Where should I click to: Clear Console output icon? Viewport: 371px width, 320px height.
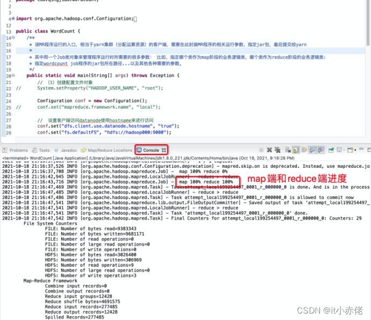288,150
